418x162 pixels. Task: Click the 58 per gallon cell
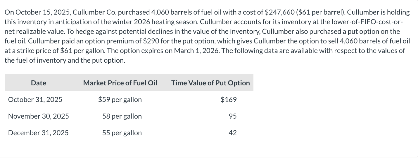(x=122, y=116)
